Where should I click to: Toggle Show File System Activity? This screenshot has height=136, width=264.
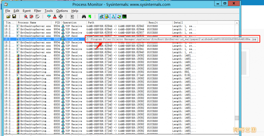(107, 16)
